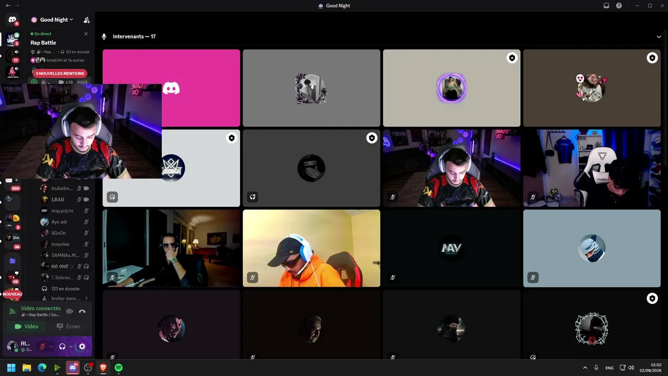Click the 121 en écoute listeners row

coord(65,288)
